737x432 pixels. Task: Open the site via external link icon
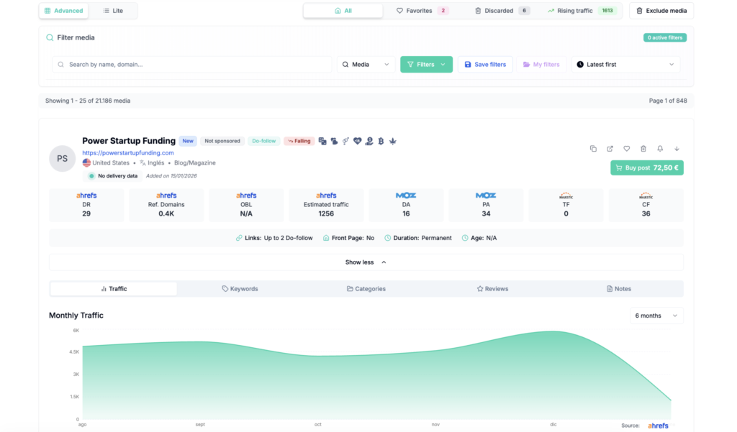(610, 149)
